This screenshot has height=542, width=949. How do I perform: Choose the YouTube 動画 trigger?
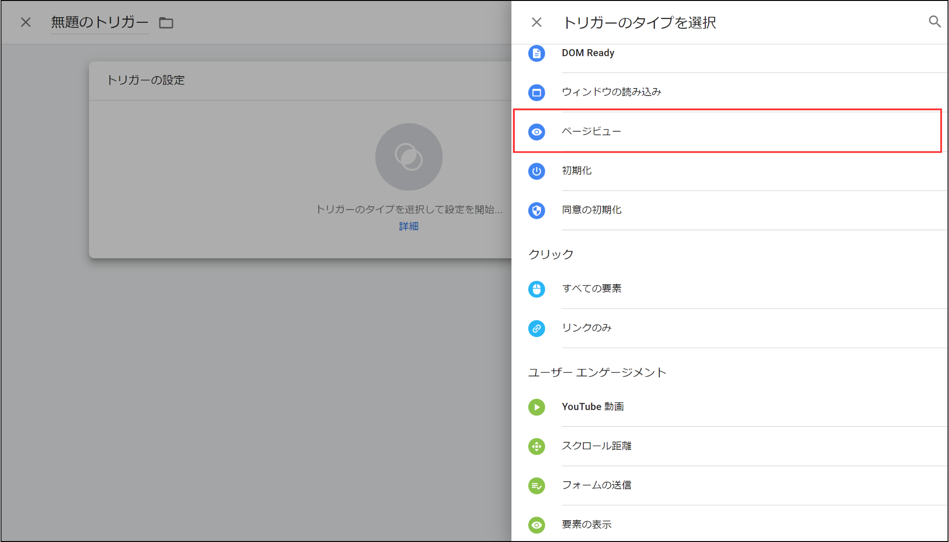click(729, 407)
